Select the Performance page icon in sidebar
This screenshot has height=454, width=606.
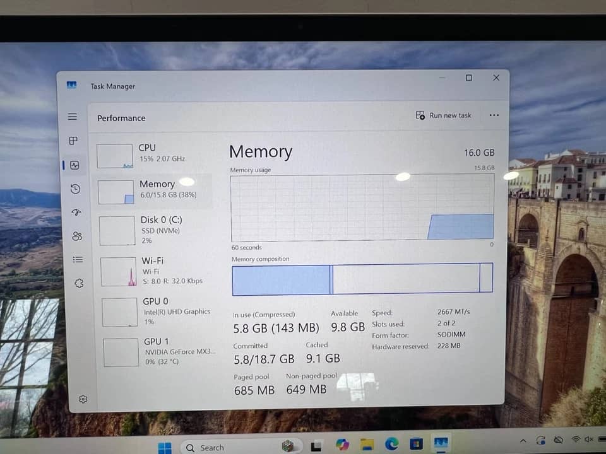tap(74, 165)
